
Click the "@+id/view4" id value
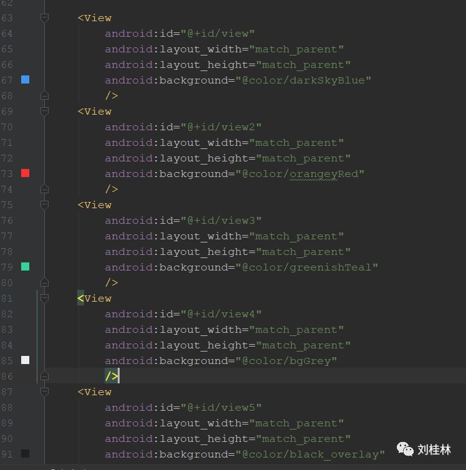[221, 314]
